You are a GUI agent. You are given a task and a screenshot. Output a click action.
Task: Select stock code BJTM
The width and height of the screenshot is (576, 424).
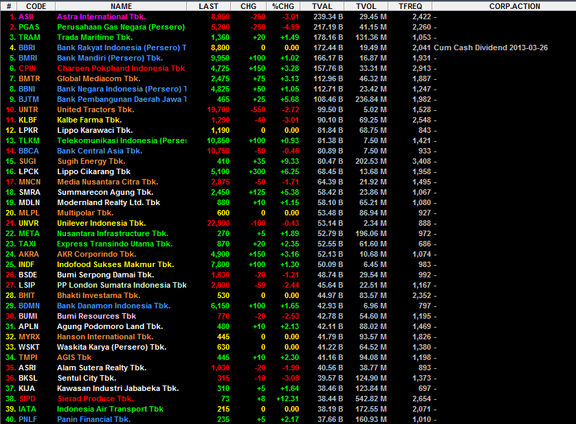click(x=29, y=99)
